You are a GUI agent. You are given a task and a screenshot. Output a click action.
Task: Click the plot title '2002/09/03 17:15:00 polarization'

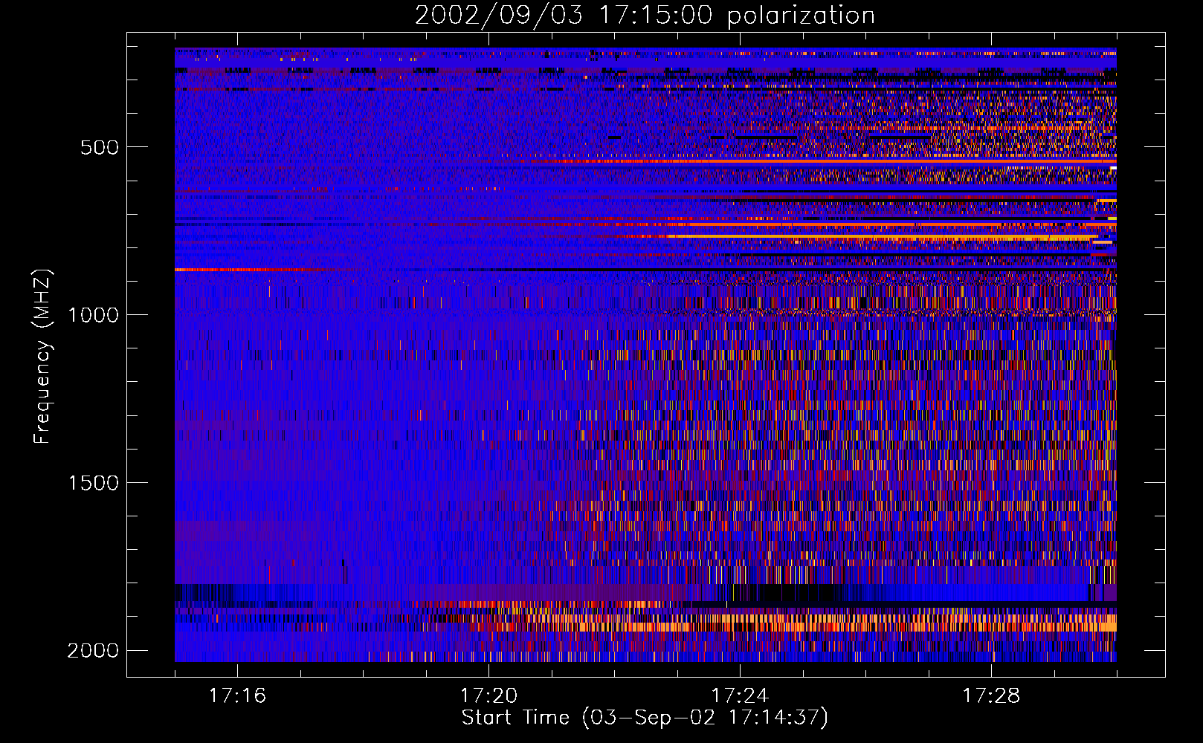point(645,16)
